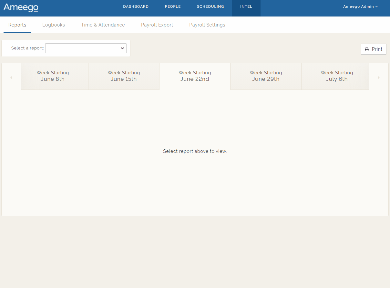Open the INTEL navigation item
This screenshot has width=390, height=288.
point(246,6)
